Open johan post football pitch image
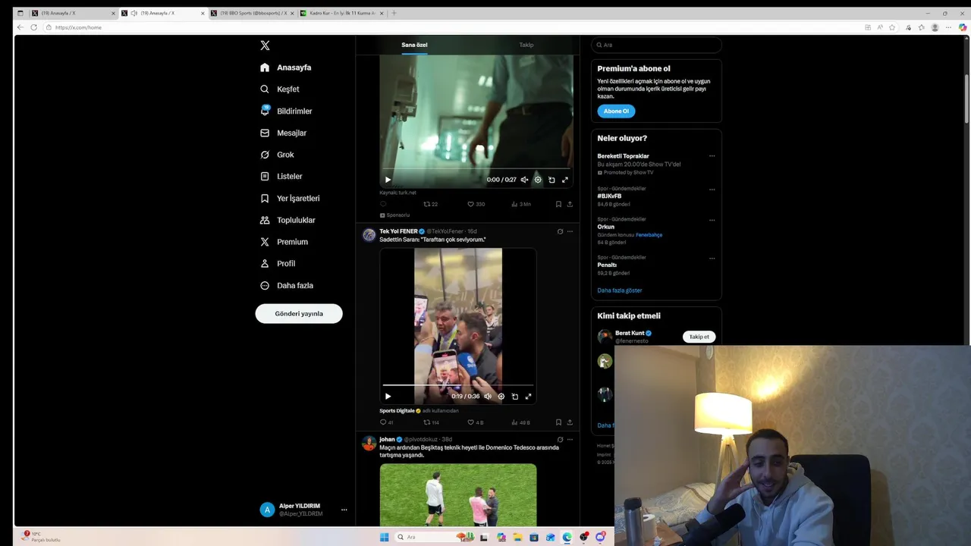971x546 pixels. click(x=458, y=494)
